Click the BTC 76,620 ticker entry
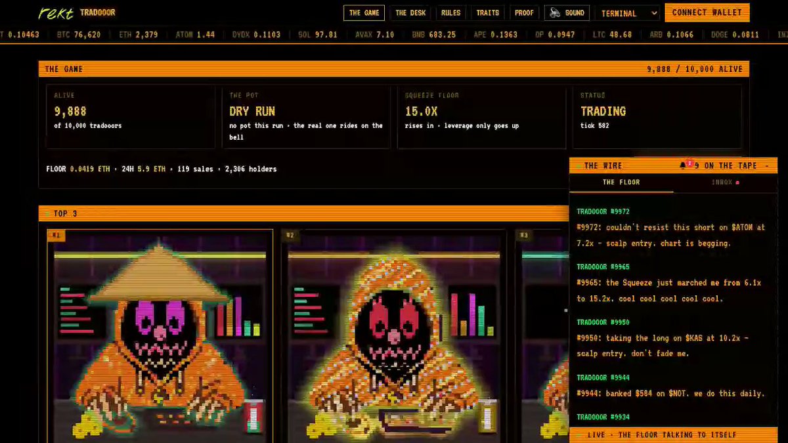788x443 pixels. [79, 35]
